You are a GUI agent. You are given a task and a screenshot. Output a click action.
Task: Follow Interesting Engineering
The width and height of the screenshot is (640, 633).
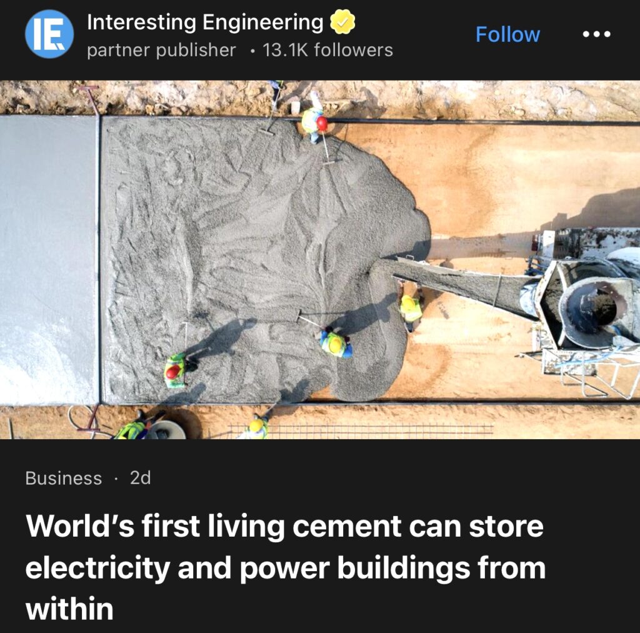coord(507,34)
